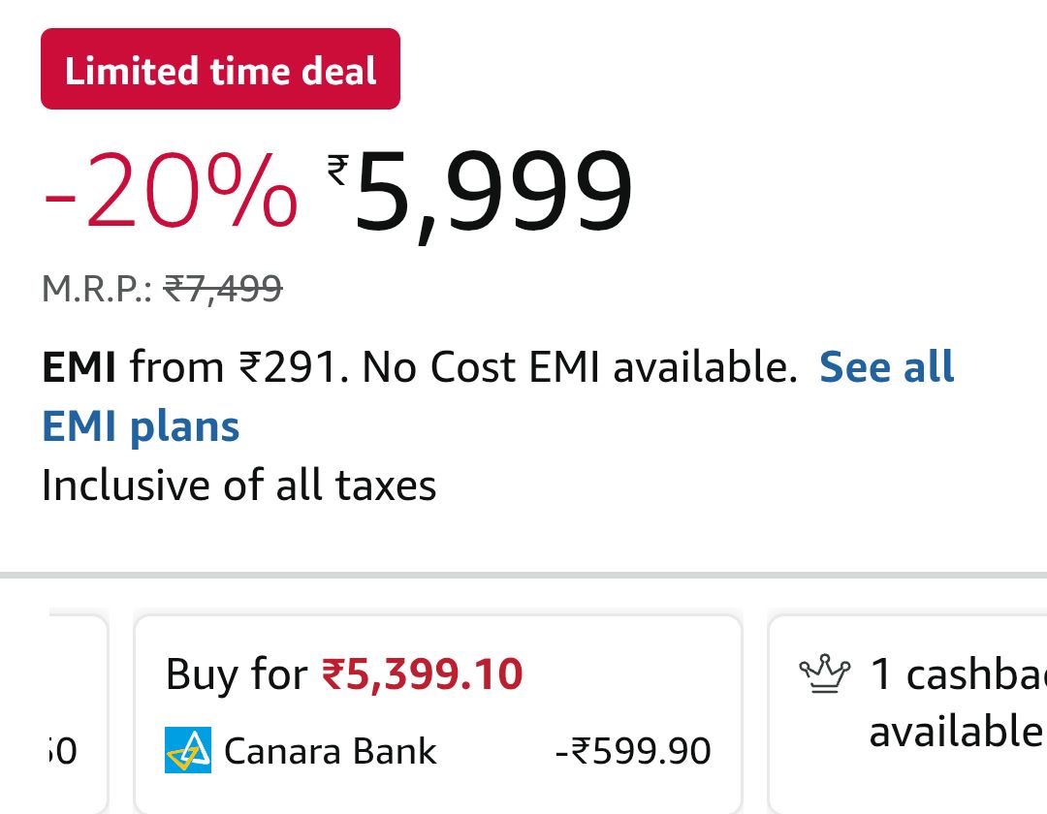Viewport: 1047px width, 814px height.
Task: Tap the Limited time deal badge
Action: click(220, 69)
